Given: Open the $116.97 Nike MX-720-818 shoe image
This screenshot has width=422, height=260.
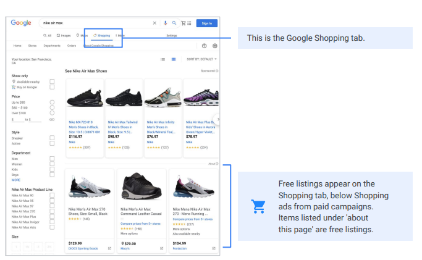Looking at the screenshot, I should tap(85, 98).
